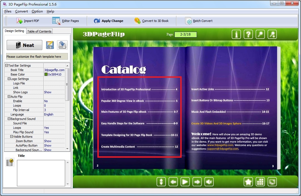301x196 pixels.
Task: Toggle the muted sound speaker button
Action: (209, 182)
